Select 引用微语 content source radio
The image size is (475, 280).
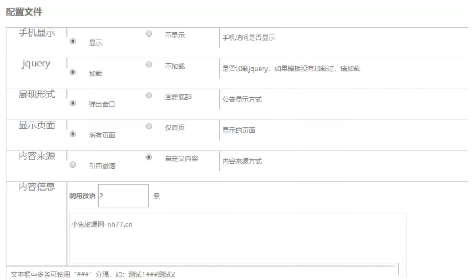(x=73, y=165)
